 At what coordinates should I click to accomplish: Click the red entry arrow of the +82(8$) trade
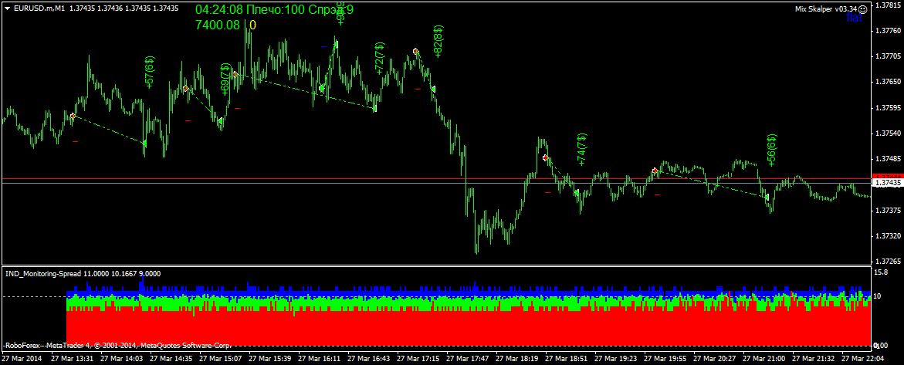point(415,52)
